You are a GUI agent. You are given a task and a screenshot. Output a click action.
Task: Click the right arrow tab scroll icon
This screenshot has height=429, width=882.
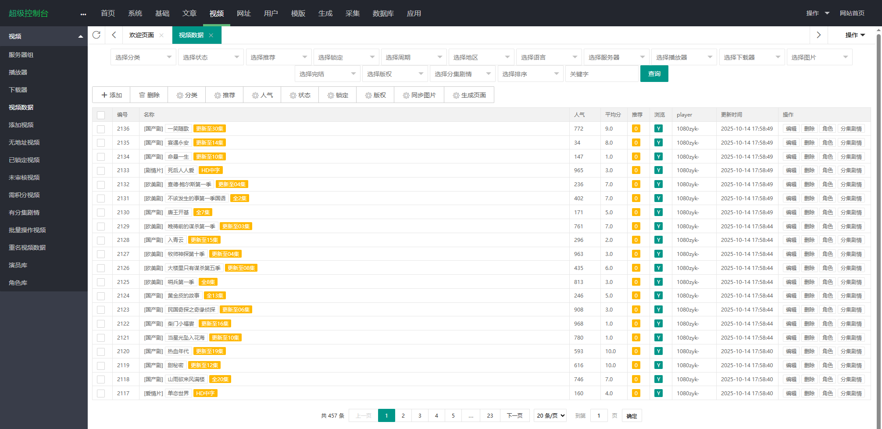coord(818,35)
